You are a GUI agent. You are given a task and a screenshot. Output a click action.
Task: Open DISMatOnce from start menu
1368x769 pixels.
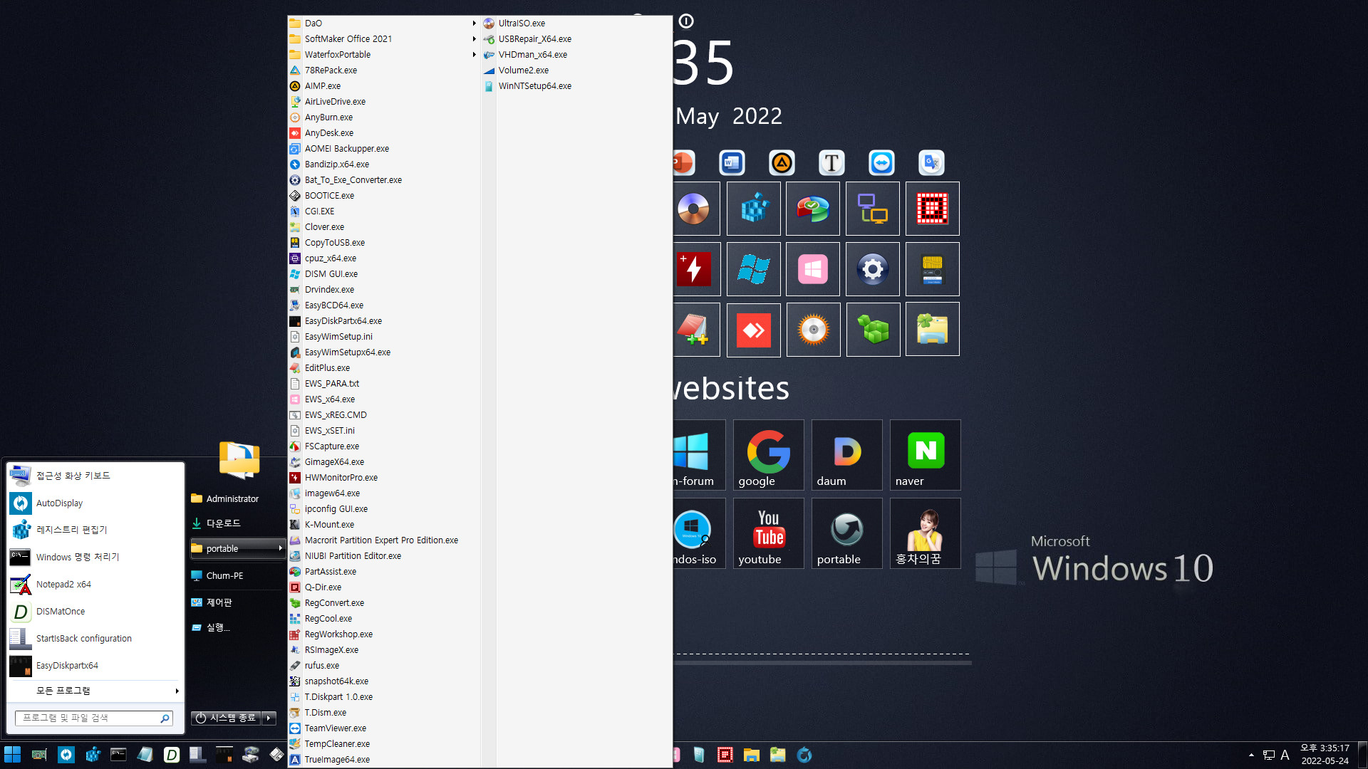click(95, 611)
